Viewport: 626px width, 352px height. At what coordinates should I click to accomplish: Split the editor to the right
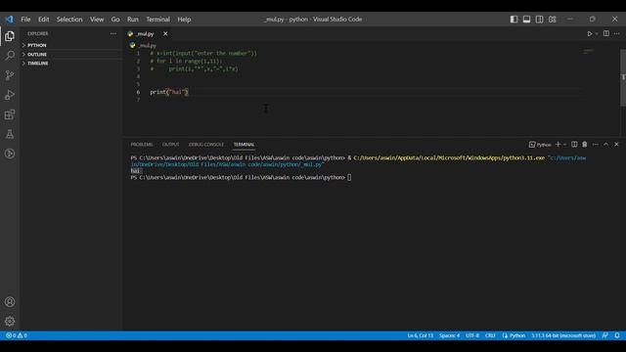(606, 33)
